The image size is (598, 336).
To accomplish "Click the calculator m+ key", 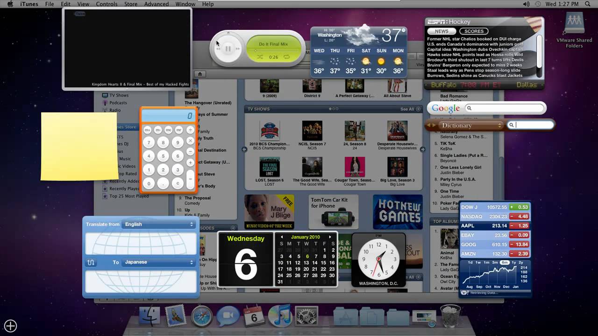I will [148, 130].
